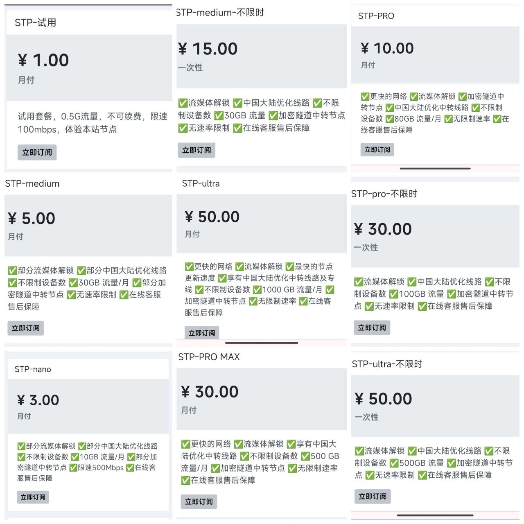The width and height of the screenshot is (524, 524).
Task: Click the green check before 部分流媒体解锁 in STP-nano
Action: [21, 446]
